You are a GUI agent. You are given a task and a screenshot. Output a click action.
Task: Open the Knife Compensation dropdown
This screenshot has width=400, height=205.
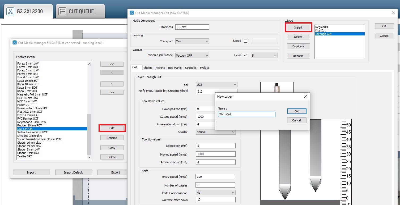pos(216,193)
